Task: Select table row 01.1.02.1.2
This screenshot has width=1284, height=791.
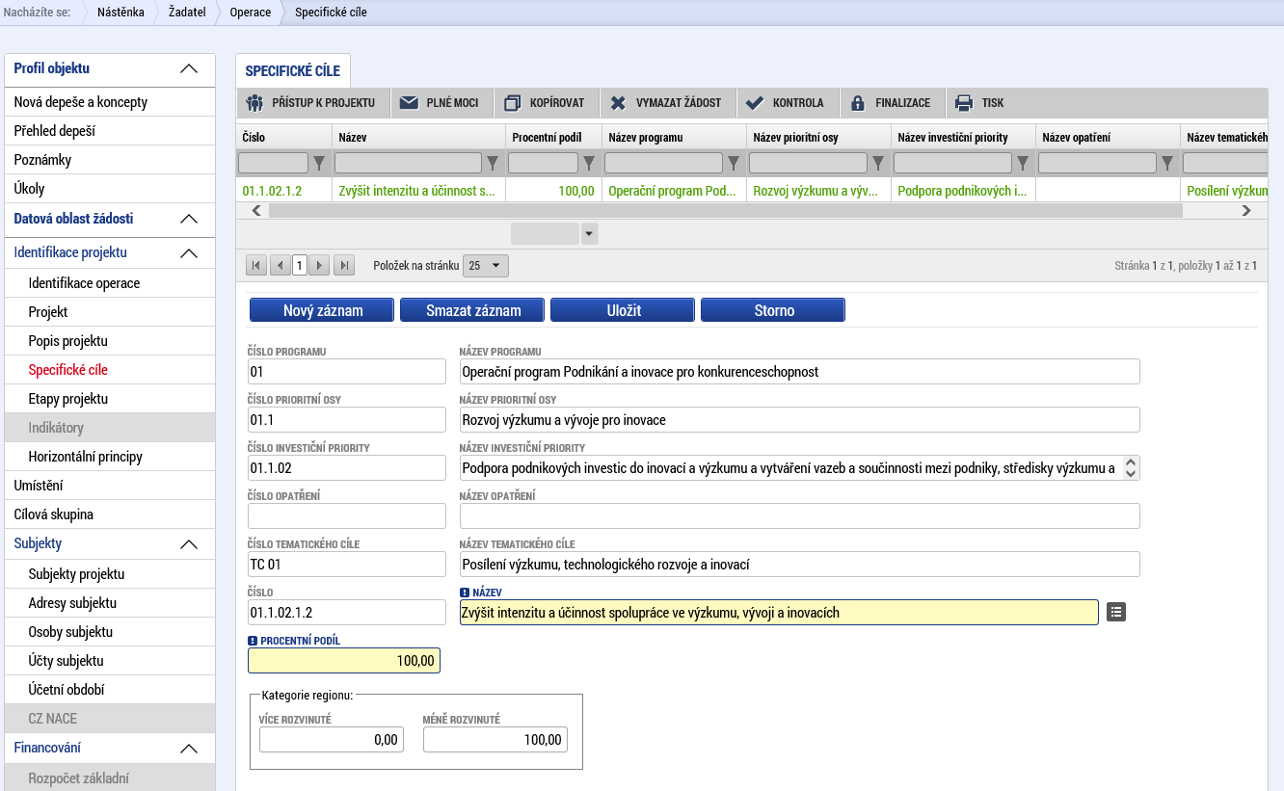Action: tap(752, 191)
